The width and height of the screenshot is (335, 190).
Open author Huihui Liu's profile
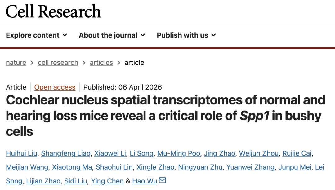pos(22,153)
